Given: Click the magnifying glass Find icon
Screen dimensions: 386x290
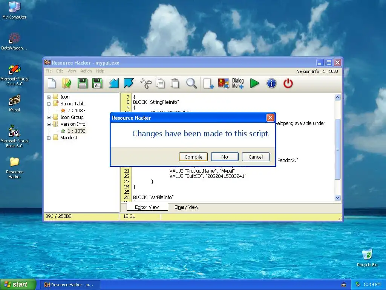Looking at the screenshot, I should [x=191, y=83].
